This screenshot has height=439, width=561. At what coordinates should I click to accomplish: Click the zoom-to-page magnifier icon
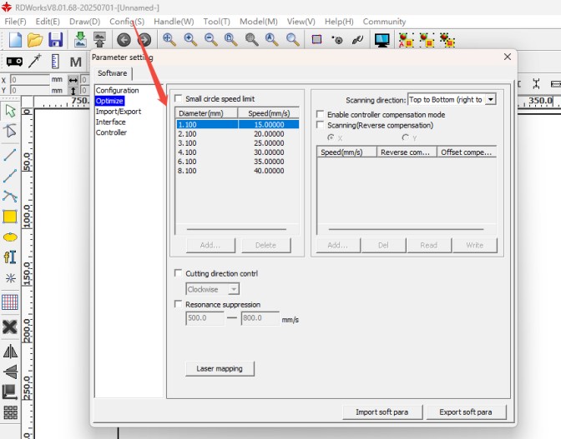pos(231,40)
